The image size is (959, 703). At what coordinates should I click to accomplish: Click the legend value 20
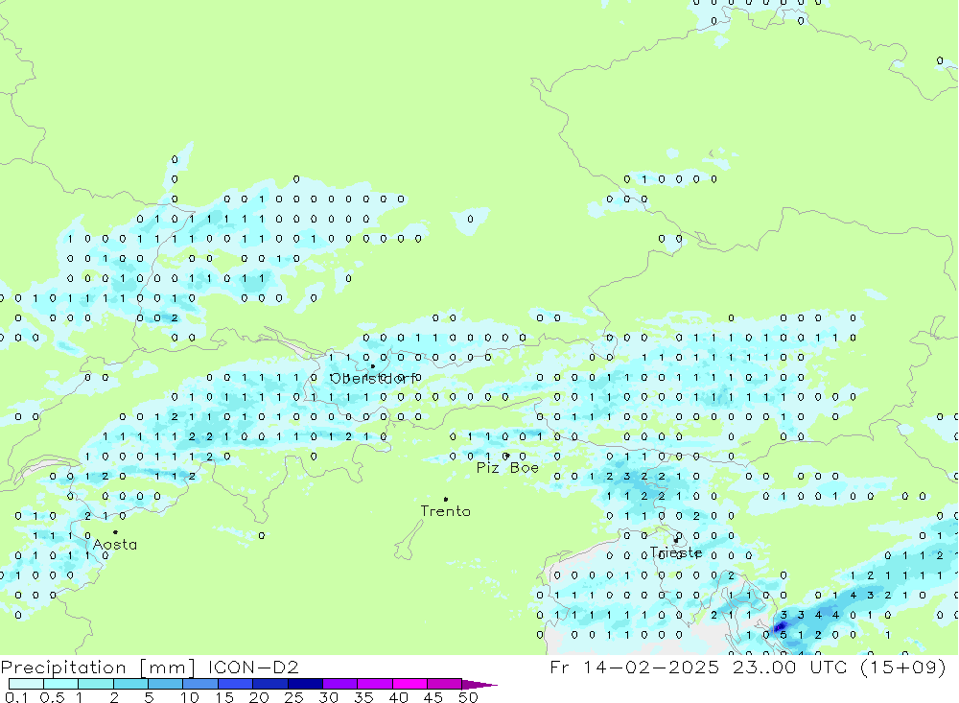coord(259,697)
